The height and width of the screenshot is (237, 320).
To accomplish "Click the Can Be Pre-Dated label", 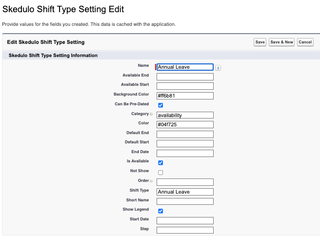I will coord(132,104).
